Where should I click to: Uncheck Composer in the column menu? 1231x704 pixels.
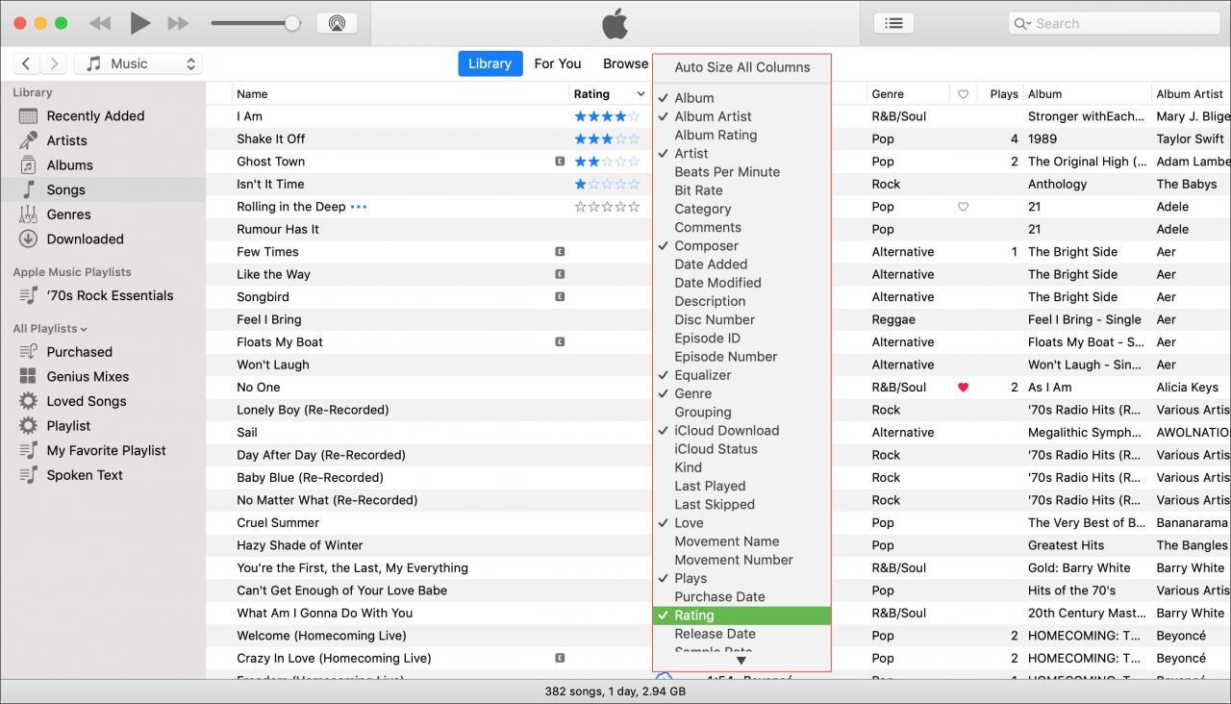(x=741, y=245)
